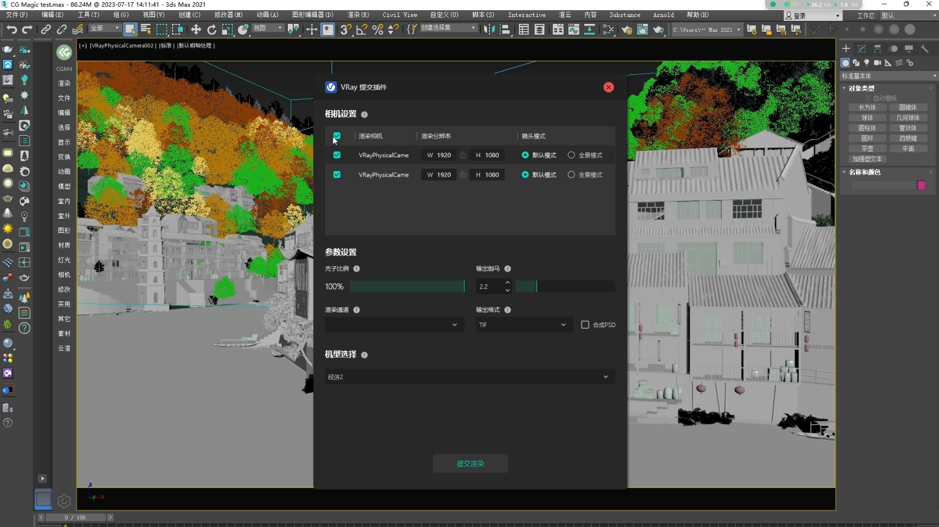Open the 输出格式 TIF dropdown
The width and height of the screenshot is (939, 527).
pyautogui.click(x=523, y=325)
